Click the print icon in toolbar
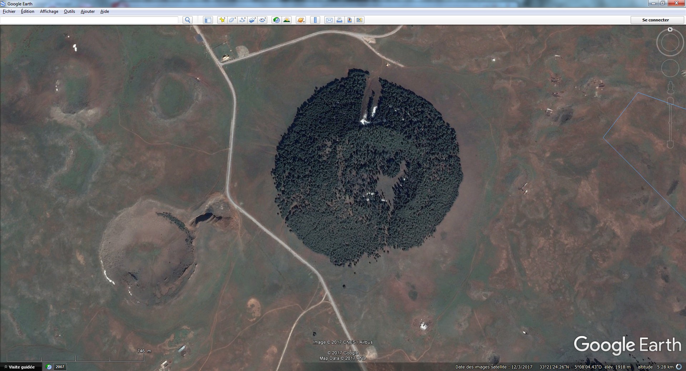This screenshot has width=686, height=371. point(339,20)
